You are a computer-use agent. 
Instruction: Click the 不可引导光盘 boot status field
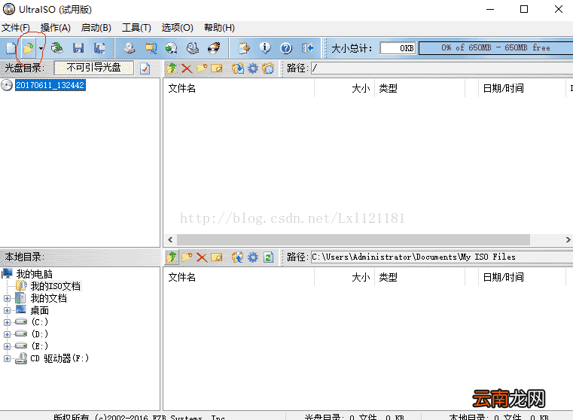[94, 68]
